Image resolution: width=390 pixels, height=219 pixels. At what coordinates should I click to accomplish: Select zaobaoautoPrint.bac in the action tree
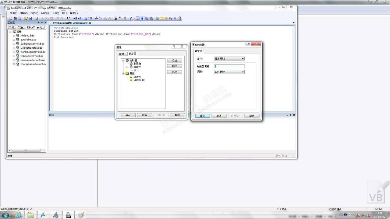coord(33,60)
